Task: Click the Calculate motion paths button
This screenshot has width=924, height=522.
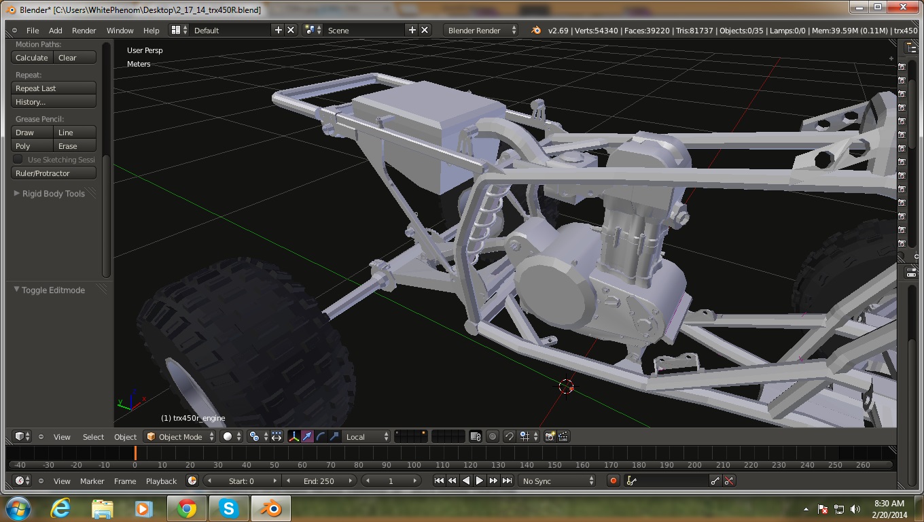Action: (x=32, y=58)
